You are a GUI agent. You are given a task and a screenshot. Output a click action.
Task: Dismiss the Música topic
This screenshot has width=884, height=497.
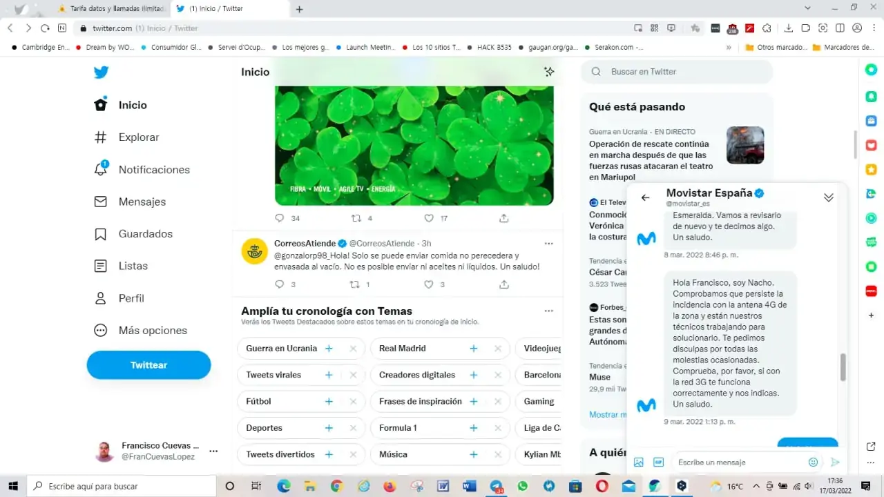click(x=497, y=454)
